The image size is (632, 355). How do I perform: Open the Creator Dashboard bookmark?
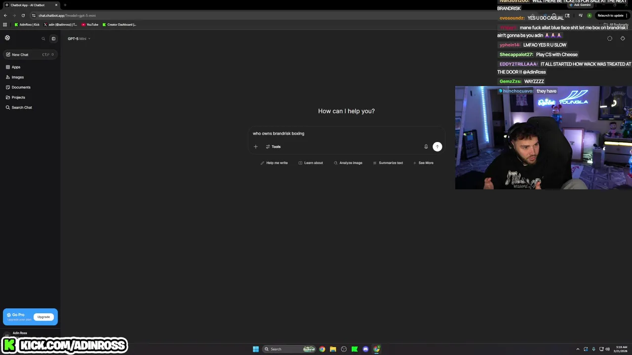point(119,25)
